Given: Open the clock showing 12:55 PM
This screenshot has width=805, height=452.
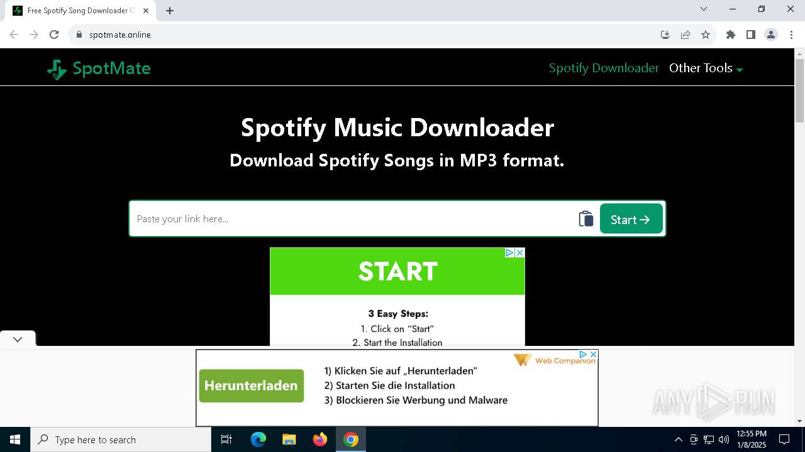Looking at the screenshot, I should pos(752,439).
